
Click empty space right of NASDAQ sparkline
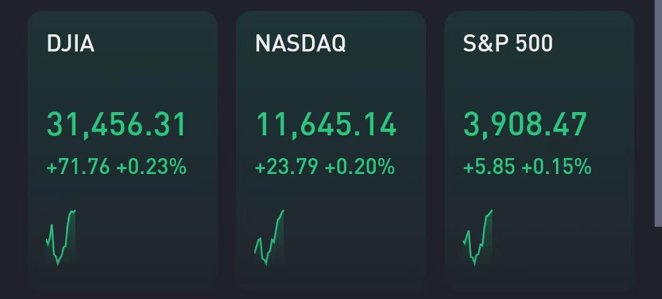(356, 239)
